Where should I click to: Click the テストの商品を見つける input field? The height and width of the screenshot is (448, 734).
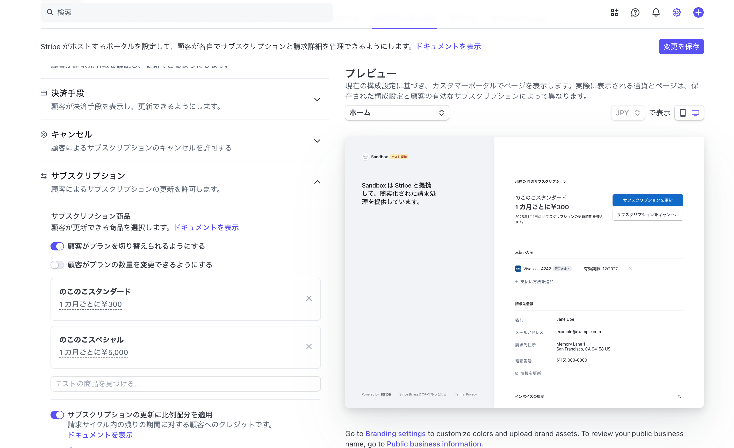pos(185,384)
